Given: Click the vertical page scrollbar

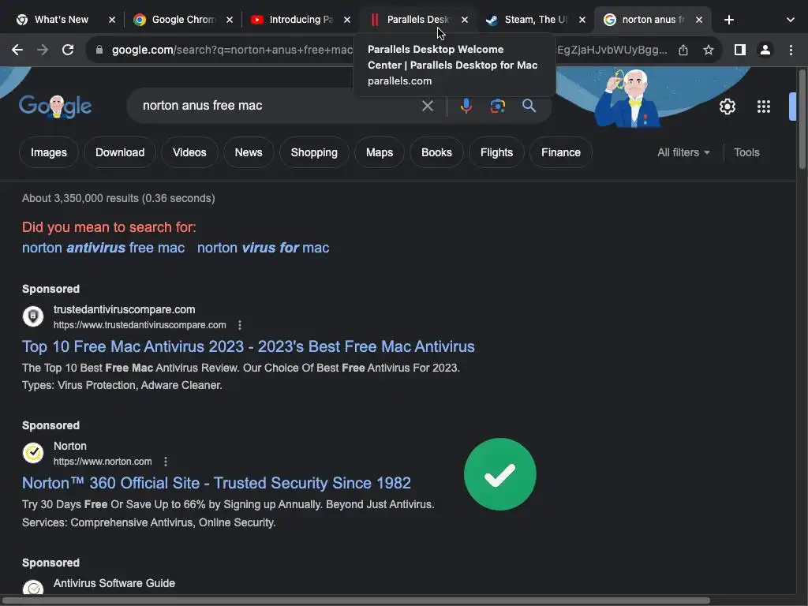Looking at the screenshot, I should (802, 120).
